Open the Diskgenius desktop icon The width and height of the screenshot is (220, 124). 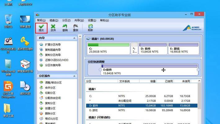point(8,89)
